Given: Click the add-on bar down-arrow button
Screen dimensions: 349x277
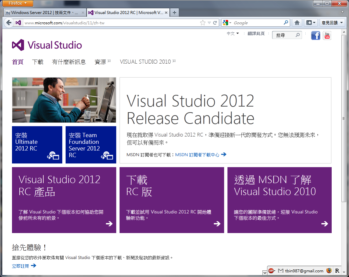Looking at the screenshot, I should pyautogui.click(x=265, y=273).
